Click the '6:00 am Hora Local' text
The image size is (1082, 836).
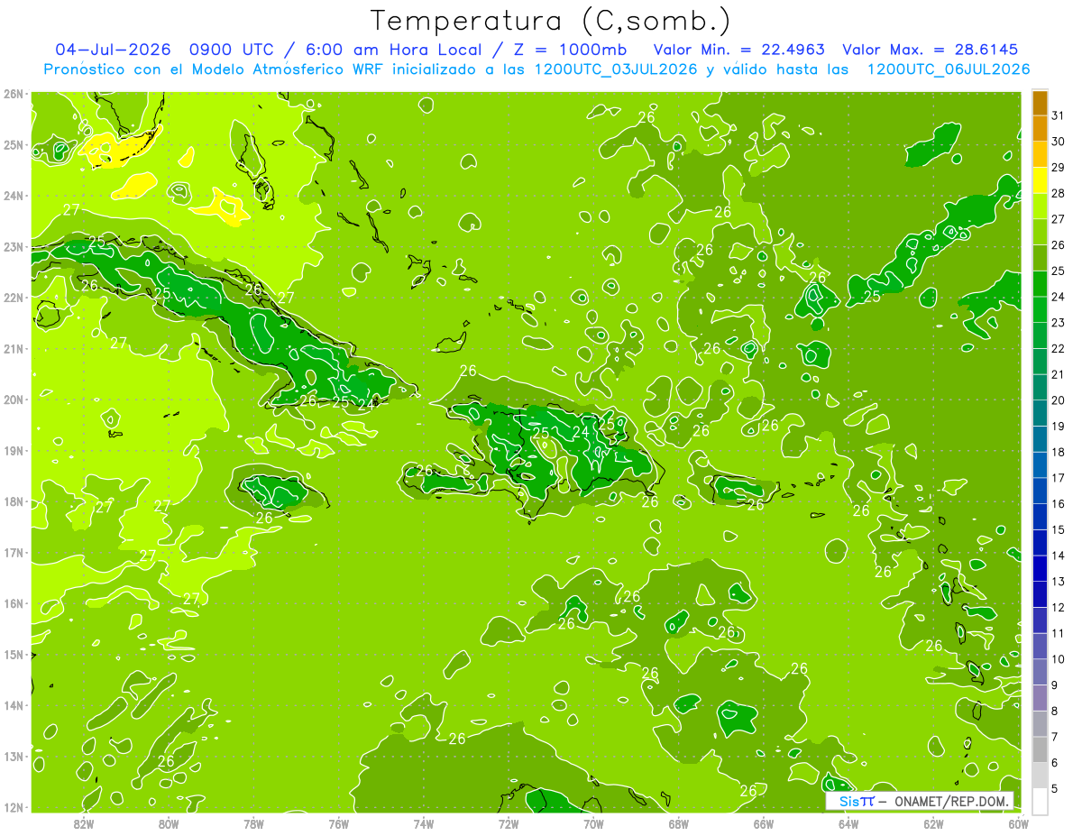392,50
